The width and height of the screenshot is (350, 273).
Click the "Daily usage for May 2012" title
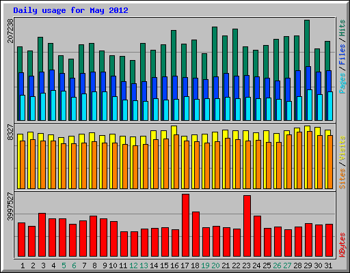[70, 10]
